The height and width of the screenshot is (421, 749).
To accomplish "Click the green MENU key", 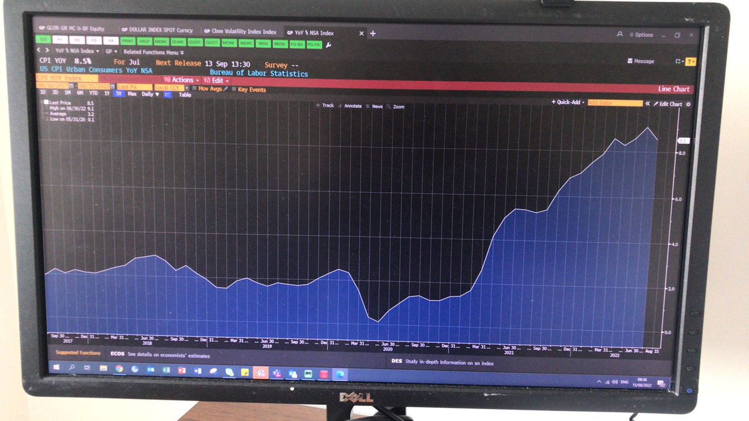I will coord(280,44).
